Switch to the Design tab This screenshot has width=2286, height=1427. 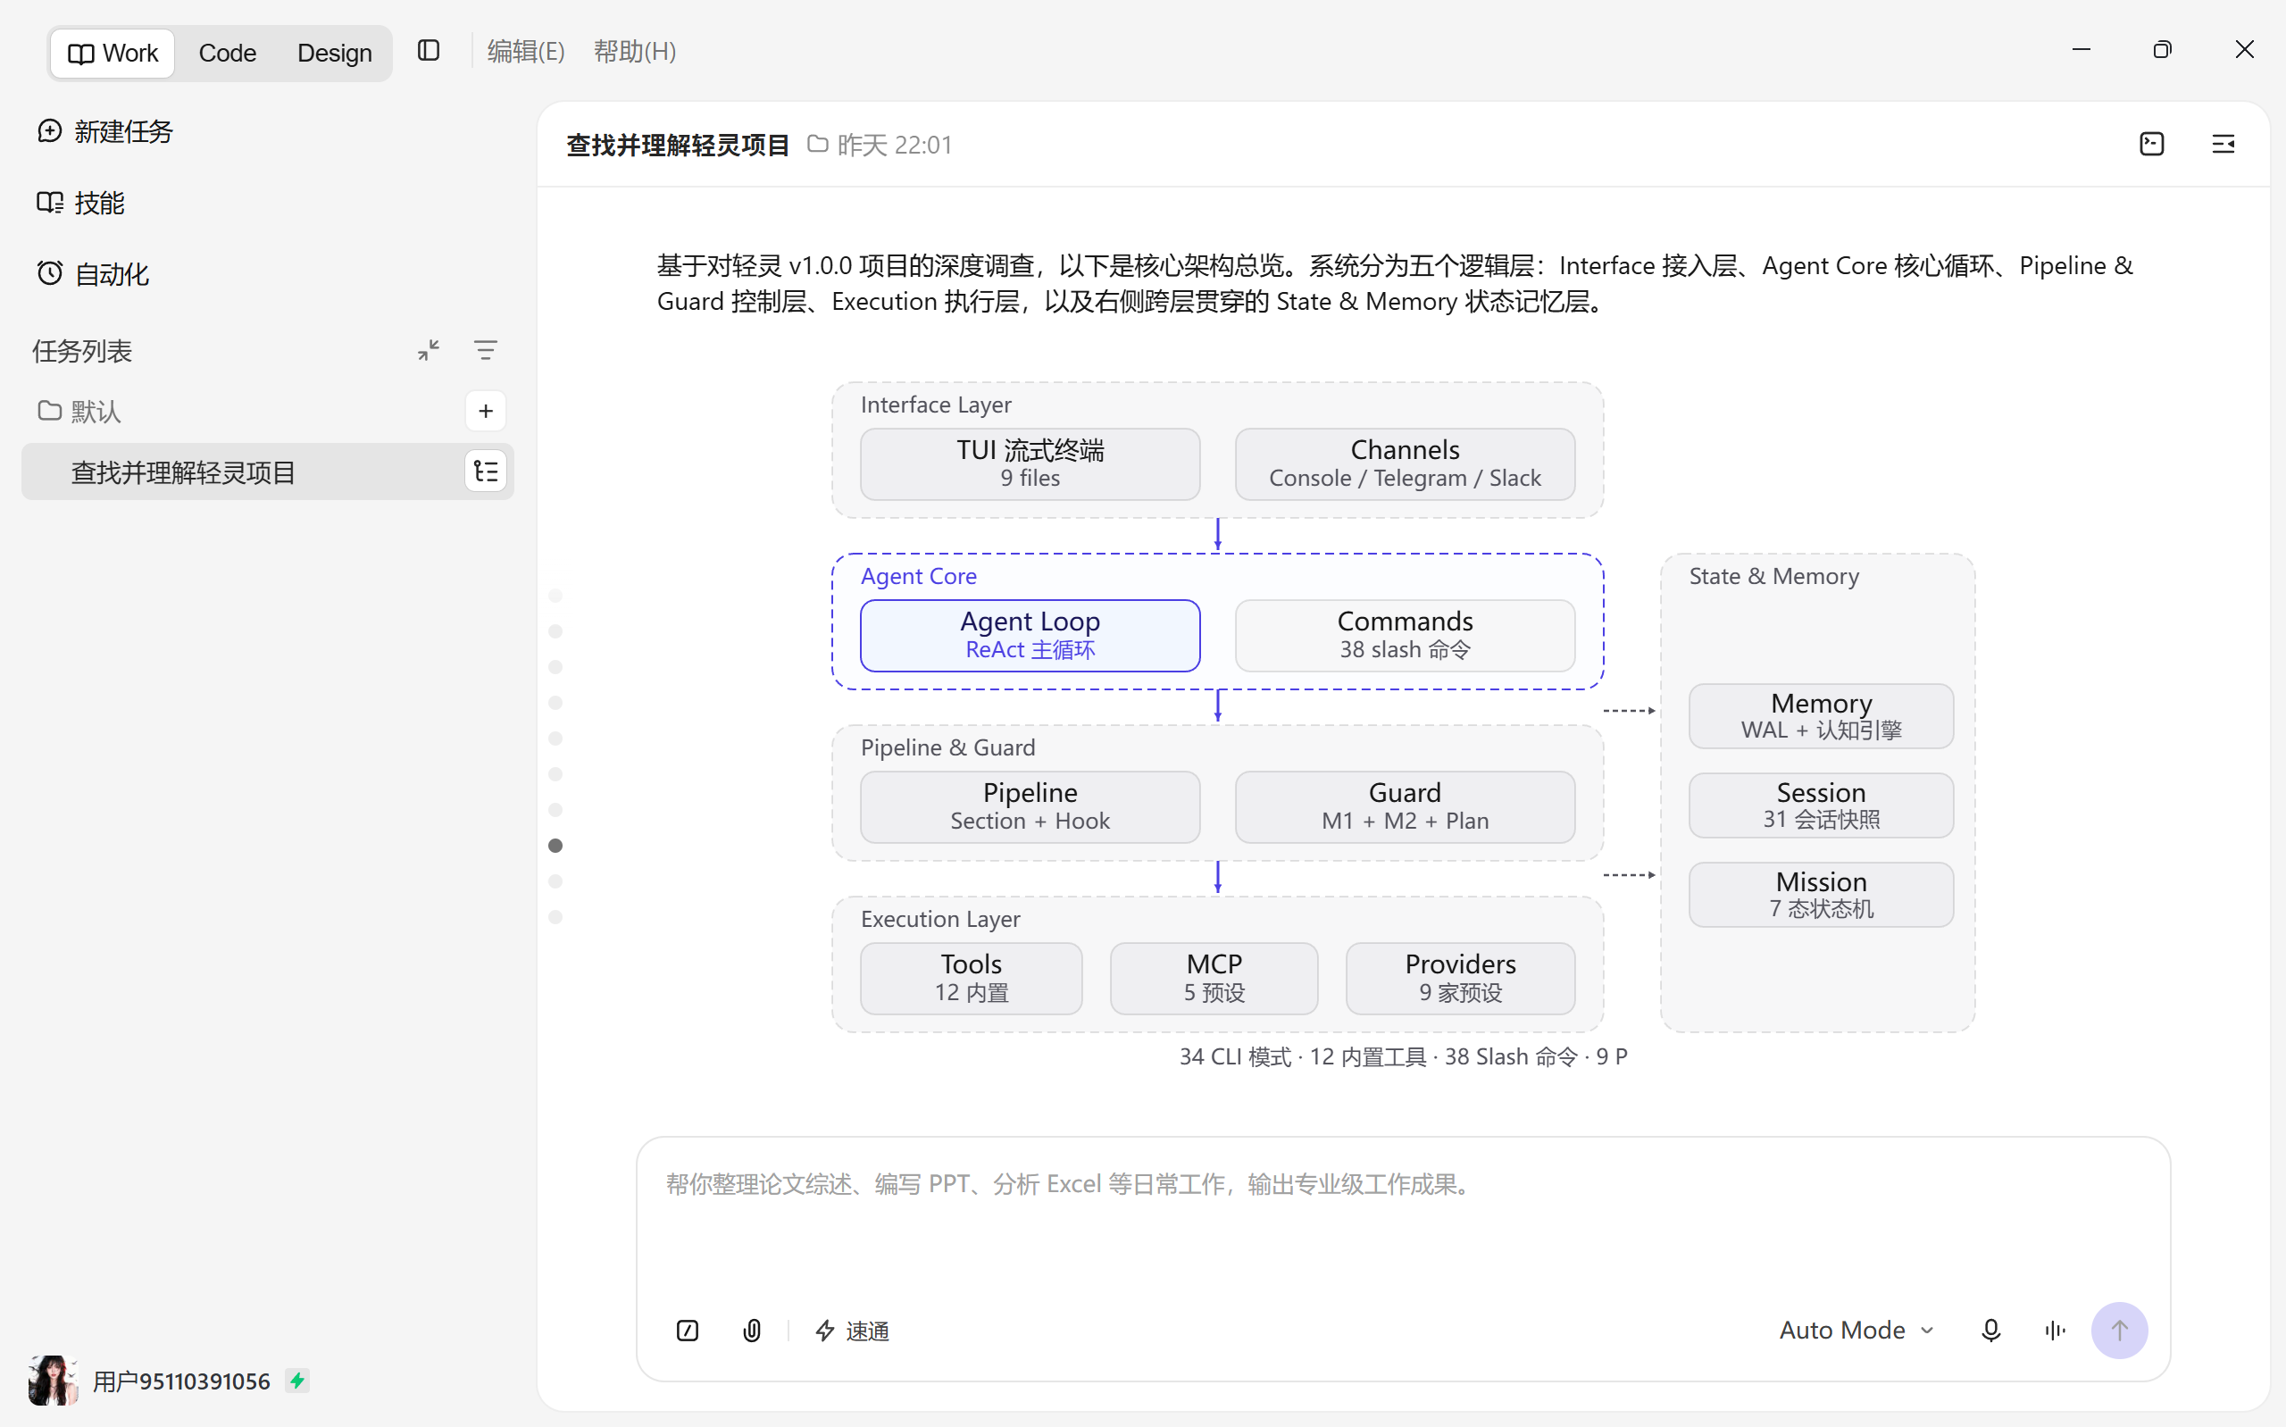(334, 53)
